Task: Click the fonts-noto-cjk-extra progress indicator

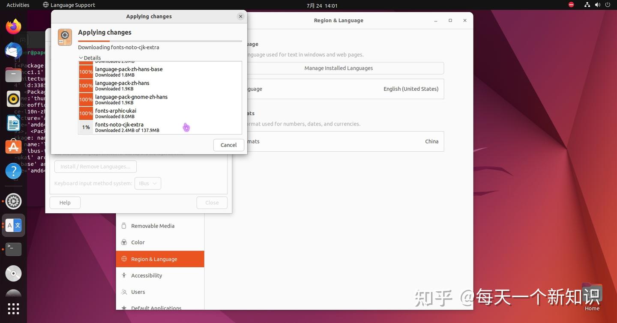Action: point(86,127)
